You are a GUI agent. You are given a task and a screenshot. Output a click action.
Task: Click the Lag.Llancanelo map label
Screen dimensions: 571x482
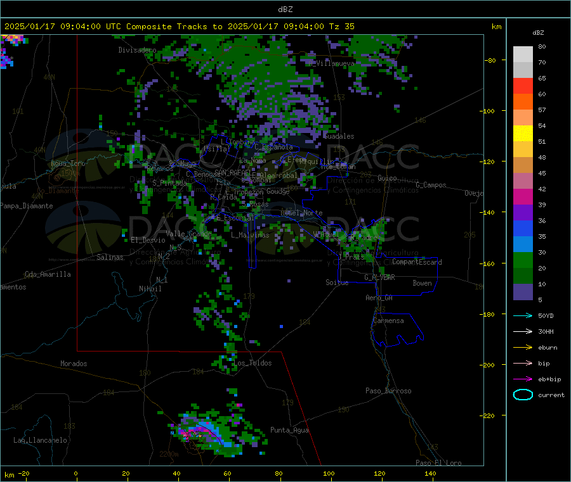tap(41, 440)
